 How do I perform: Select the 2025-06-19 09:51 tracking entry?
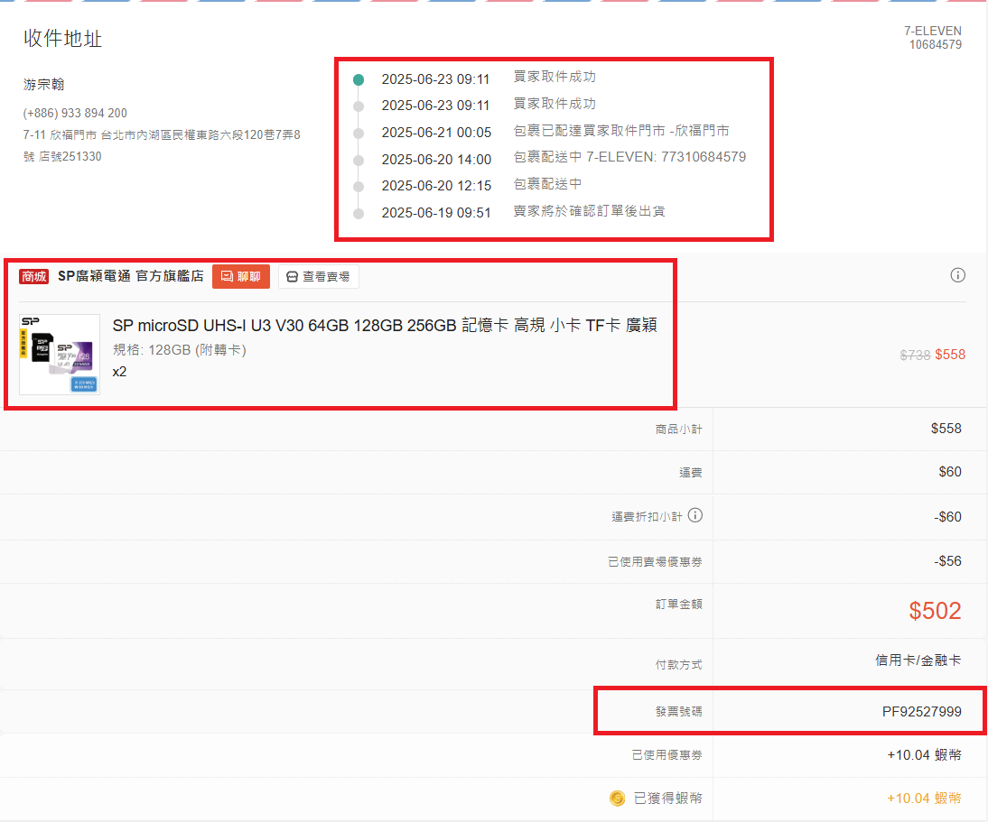(436, 213)
